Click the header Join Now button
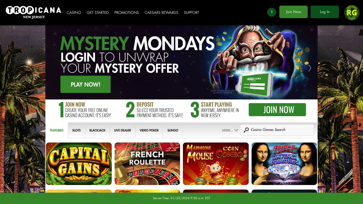 (x=294, y=12)
